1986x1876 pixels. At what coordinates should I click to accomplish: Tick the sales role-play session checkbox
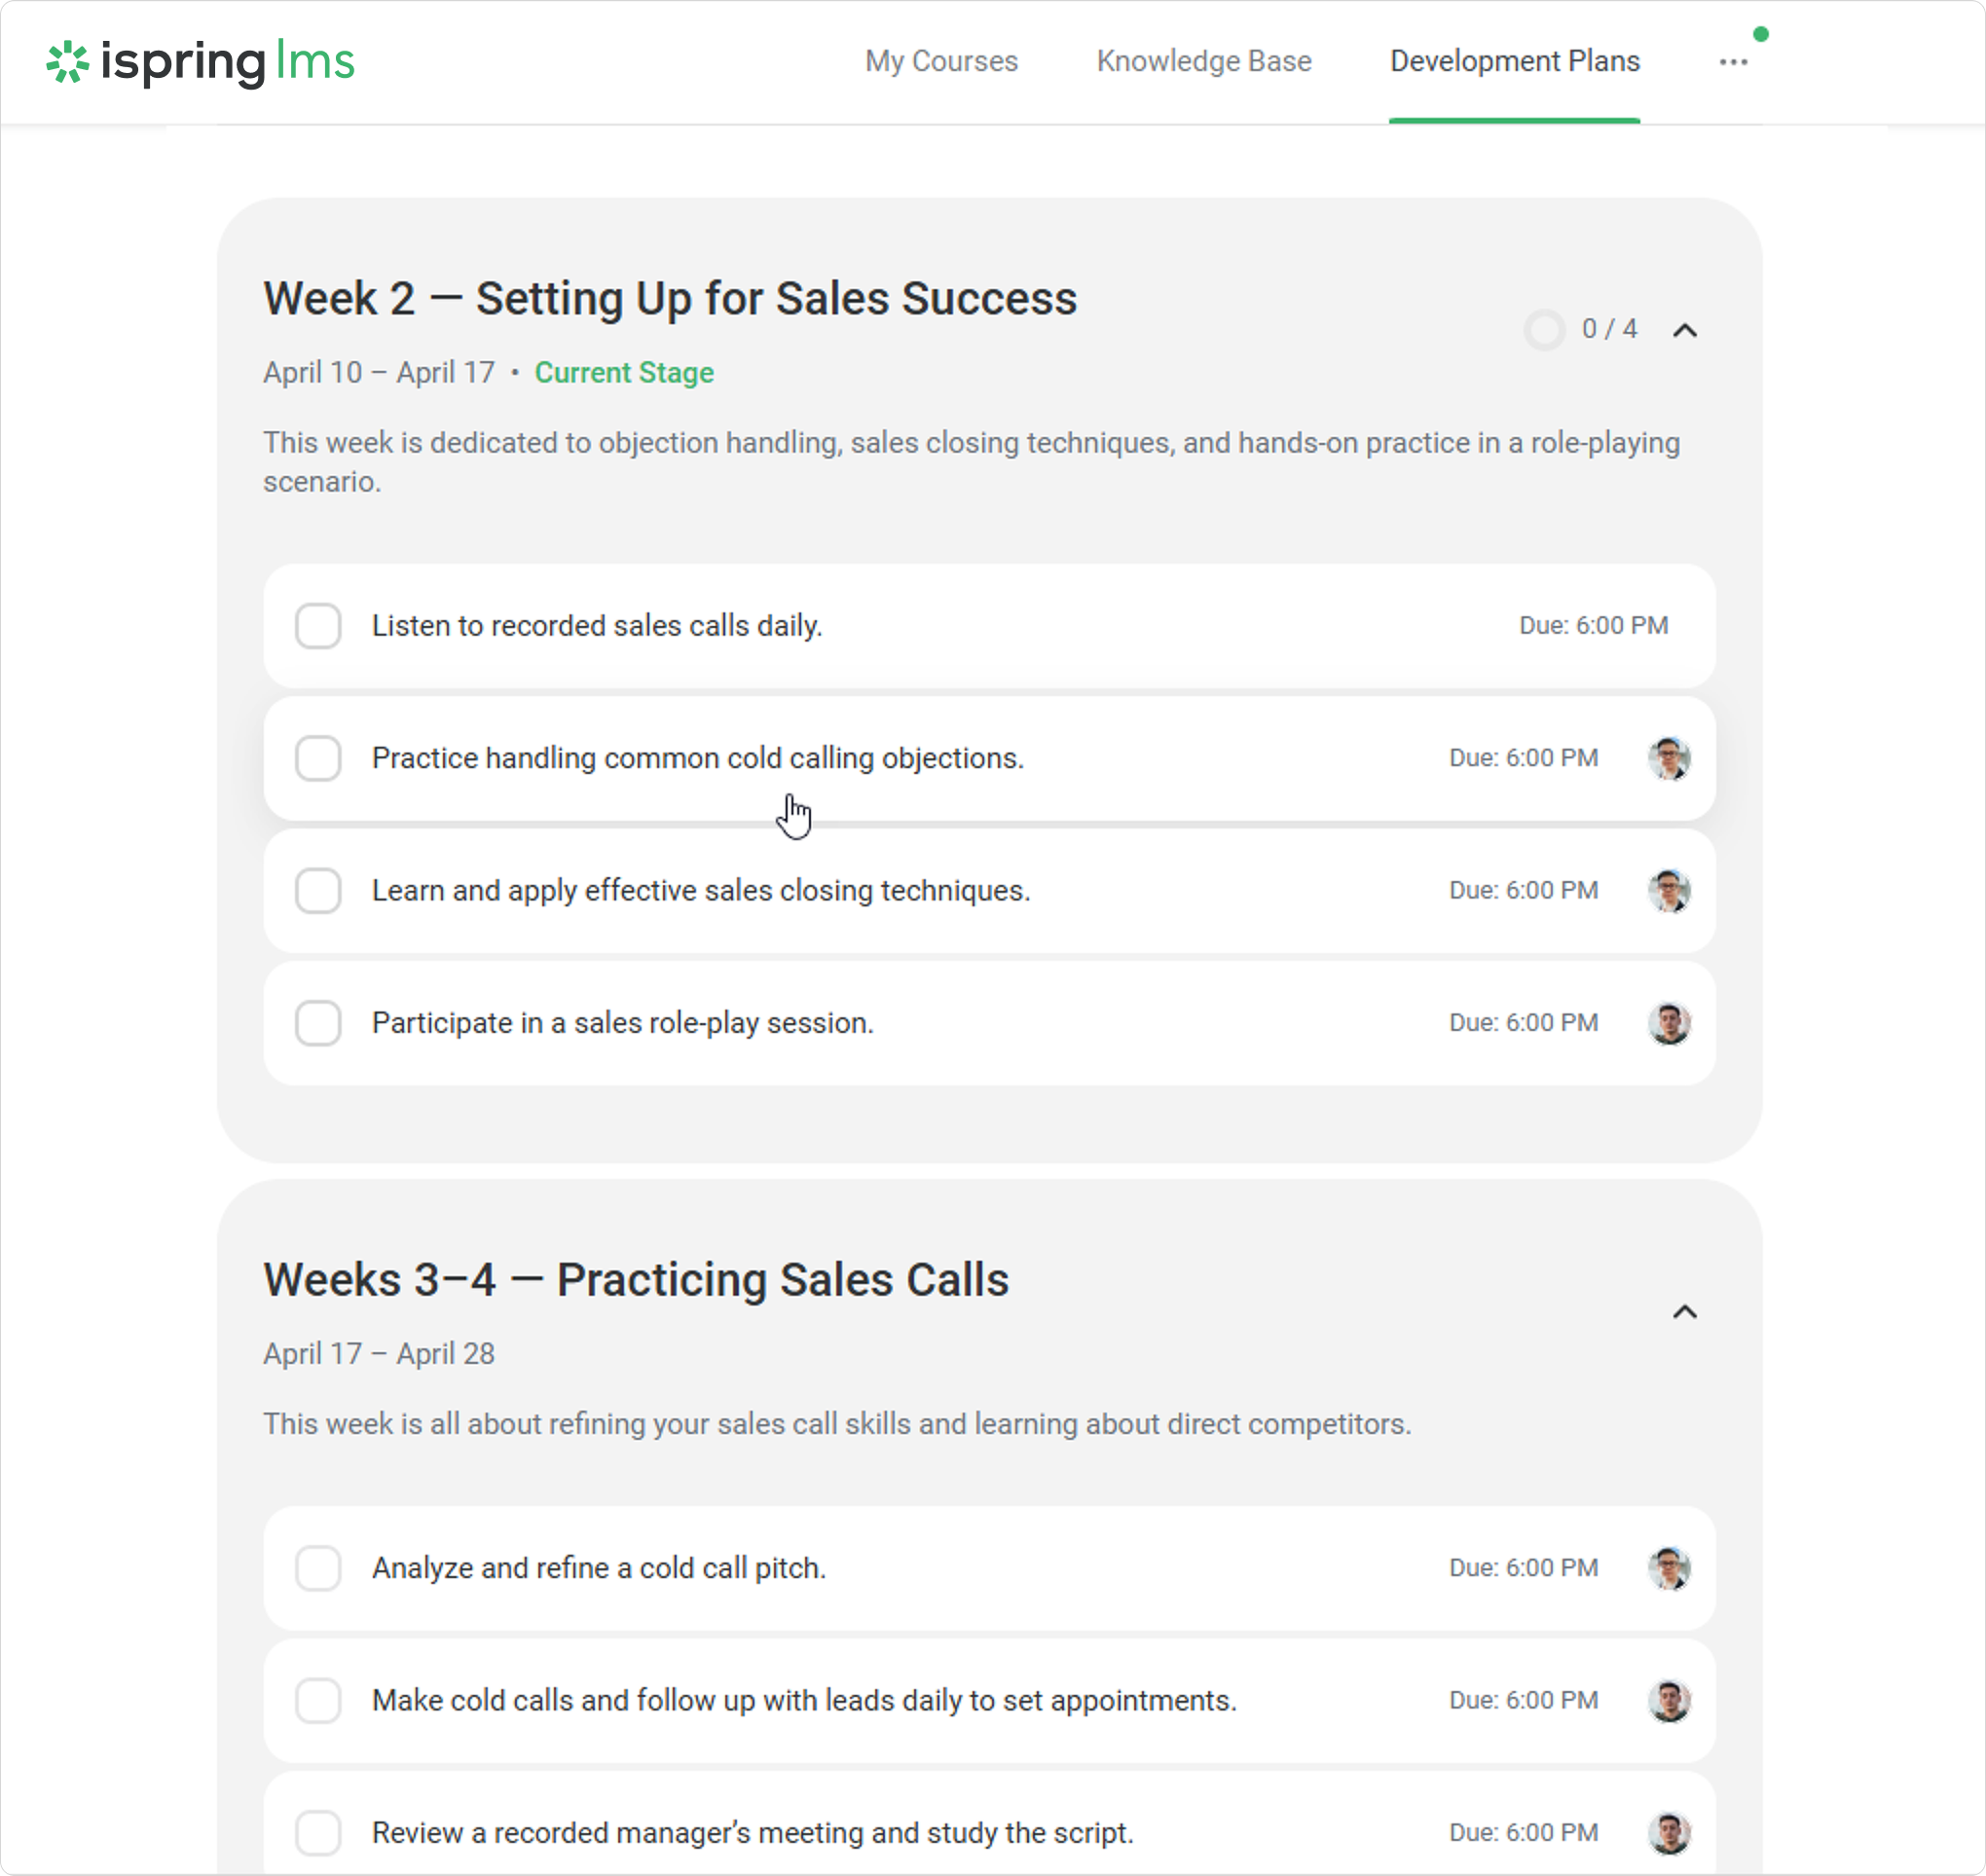[x=318, y=1024]
